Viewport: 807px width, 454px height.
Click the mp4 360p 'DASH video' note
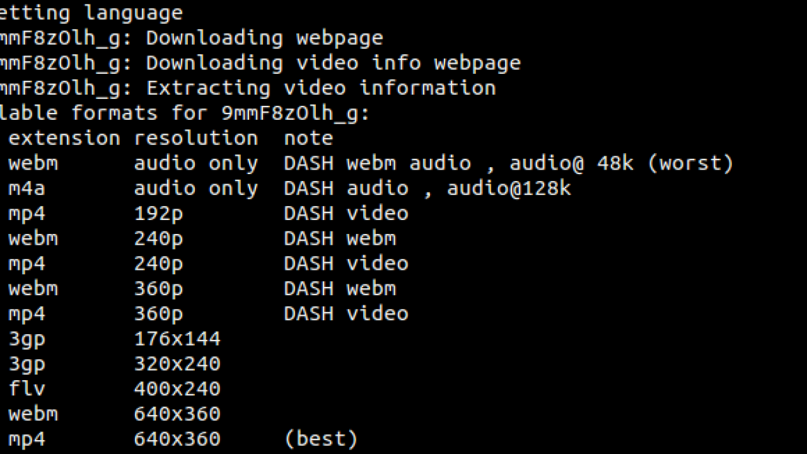pyautogui.click(x=346, y=314)
